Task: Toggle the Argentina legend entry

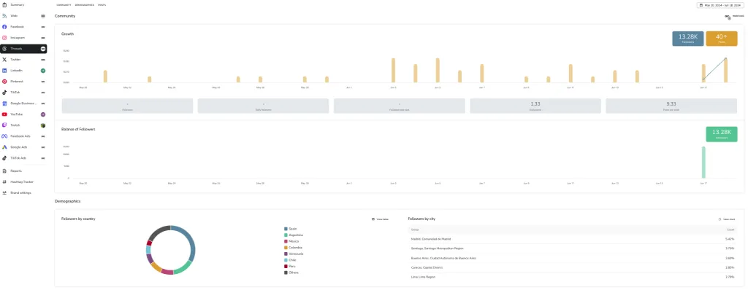Action: (x=294, y=235)
